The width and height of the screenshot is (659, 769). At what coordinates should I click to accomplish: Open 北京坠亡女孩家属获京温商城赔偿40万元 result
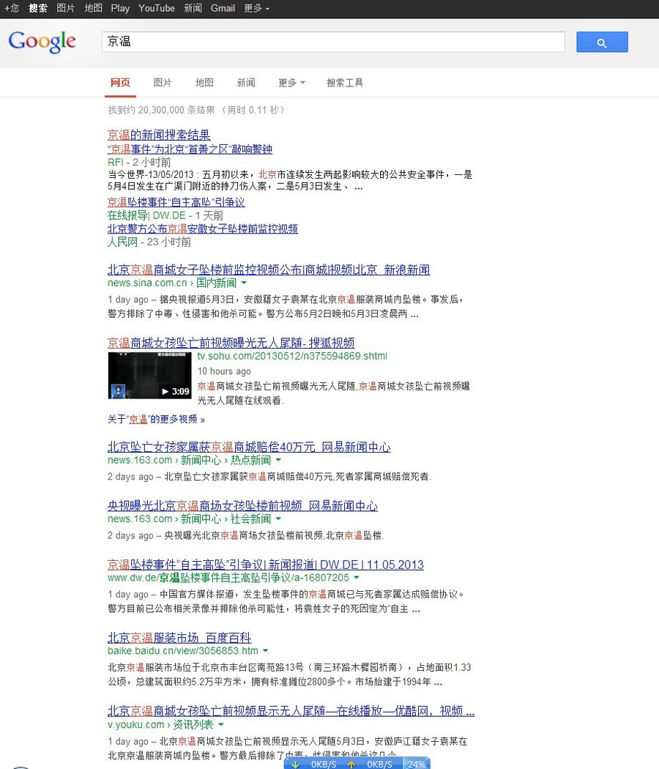click(249, 447)
